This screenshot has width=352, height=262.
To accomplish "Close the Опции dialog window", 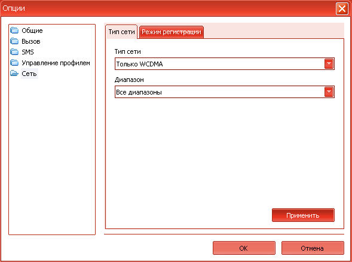I will point(342,8).
